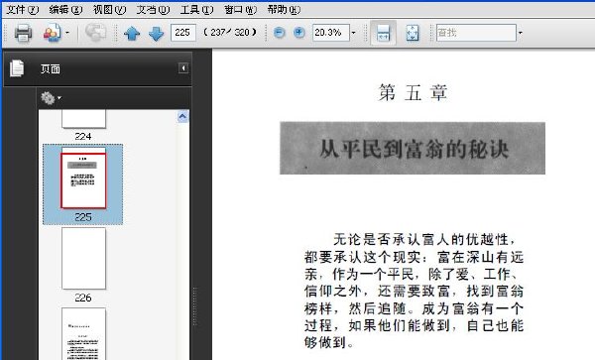The width and height of the screenshot is (595, 360).
Task: Go to previous page with up arrow
Action: (x=132, y=33)
